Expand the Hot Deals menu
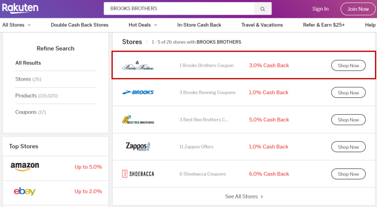The height and width of the screenshot is (207, 377). (x=143, y=25)
